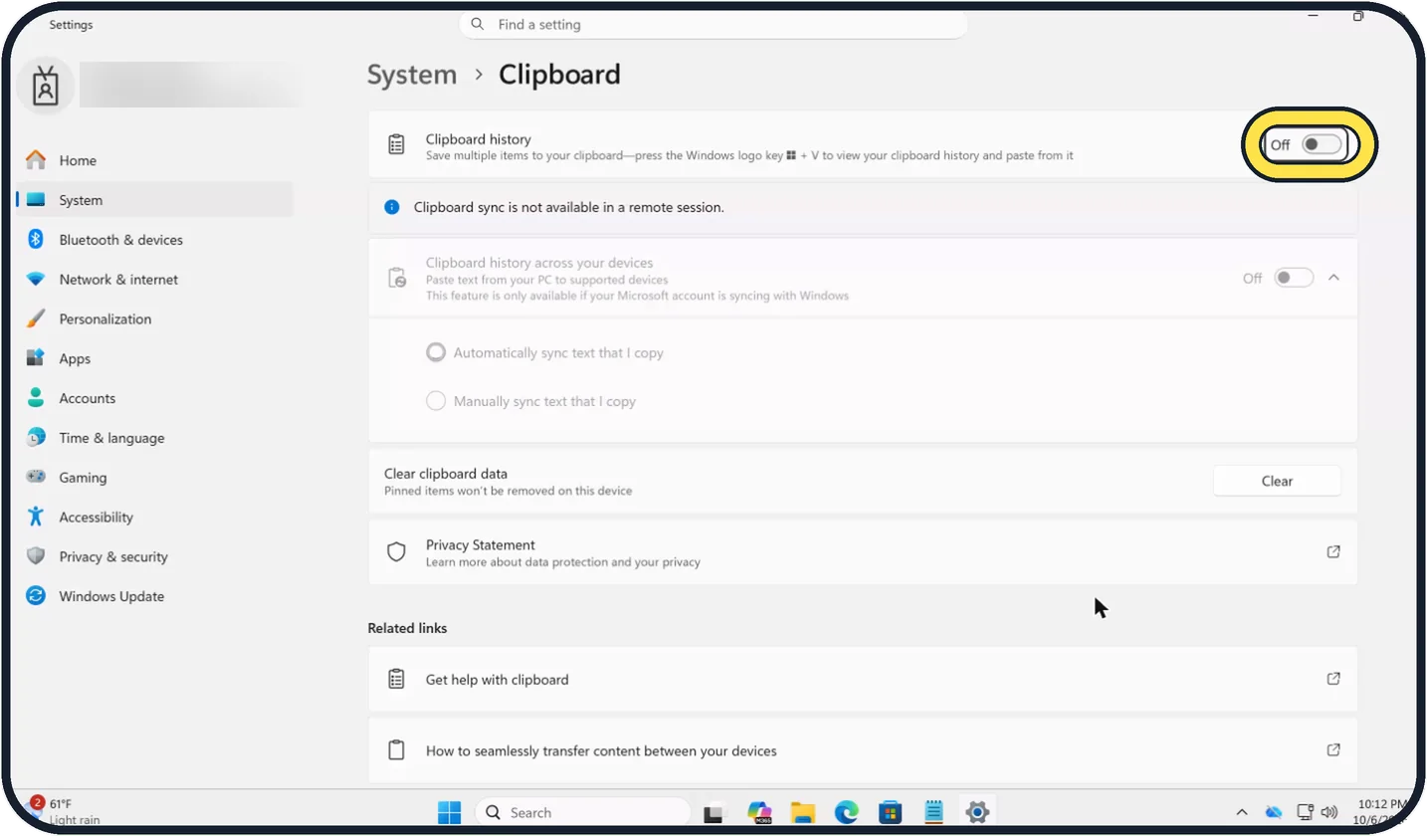Open the network tray icon

1306,812
